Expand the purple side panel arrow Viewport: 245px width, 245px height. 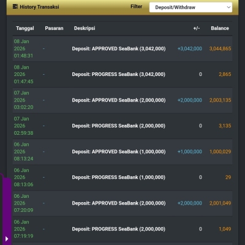coord(7,239)
